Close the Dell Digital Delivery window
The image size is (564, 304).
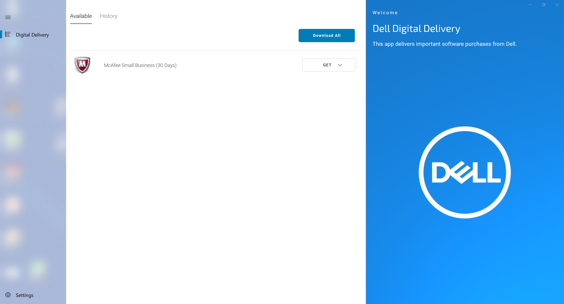(557, 5)
